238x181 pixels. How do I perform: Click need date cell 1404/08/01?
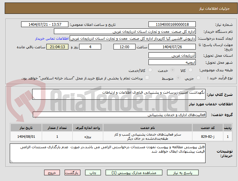26,137
